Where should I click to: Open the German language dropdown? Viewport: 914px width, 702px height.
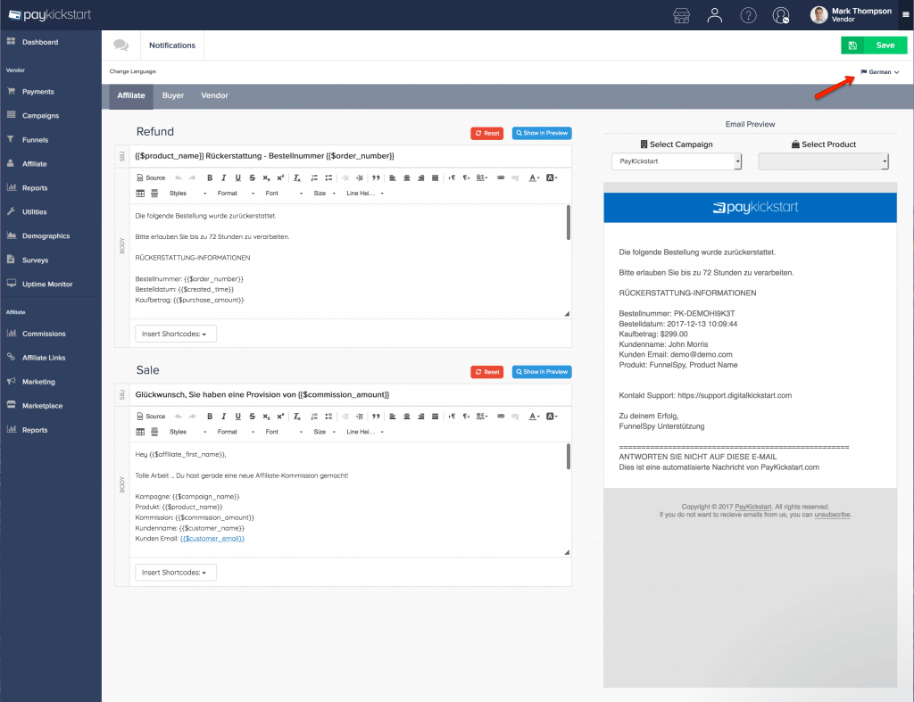(880, 71)
